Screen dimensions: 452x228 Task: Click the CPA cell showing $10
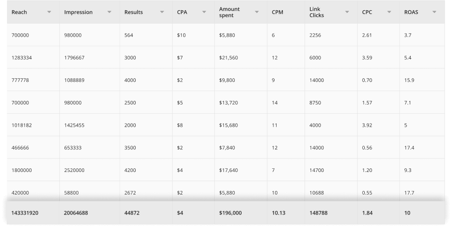193,35
